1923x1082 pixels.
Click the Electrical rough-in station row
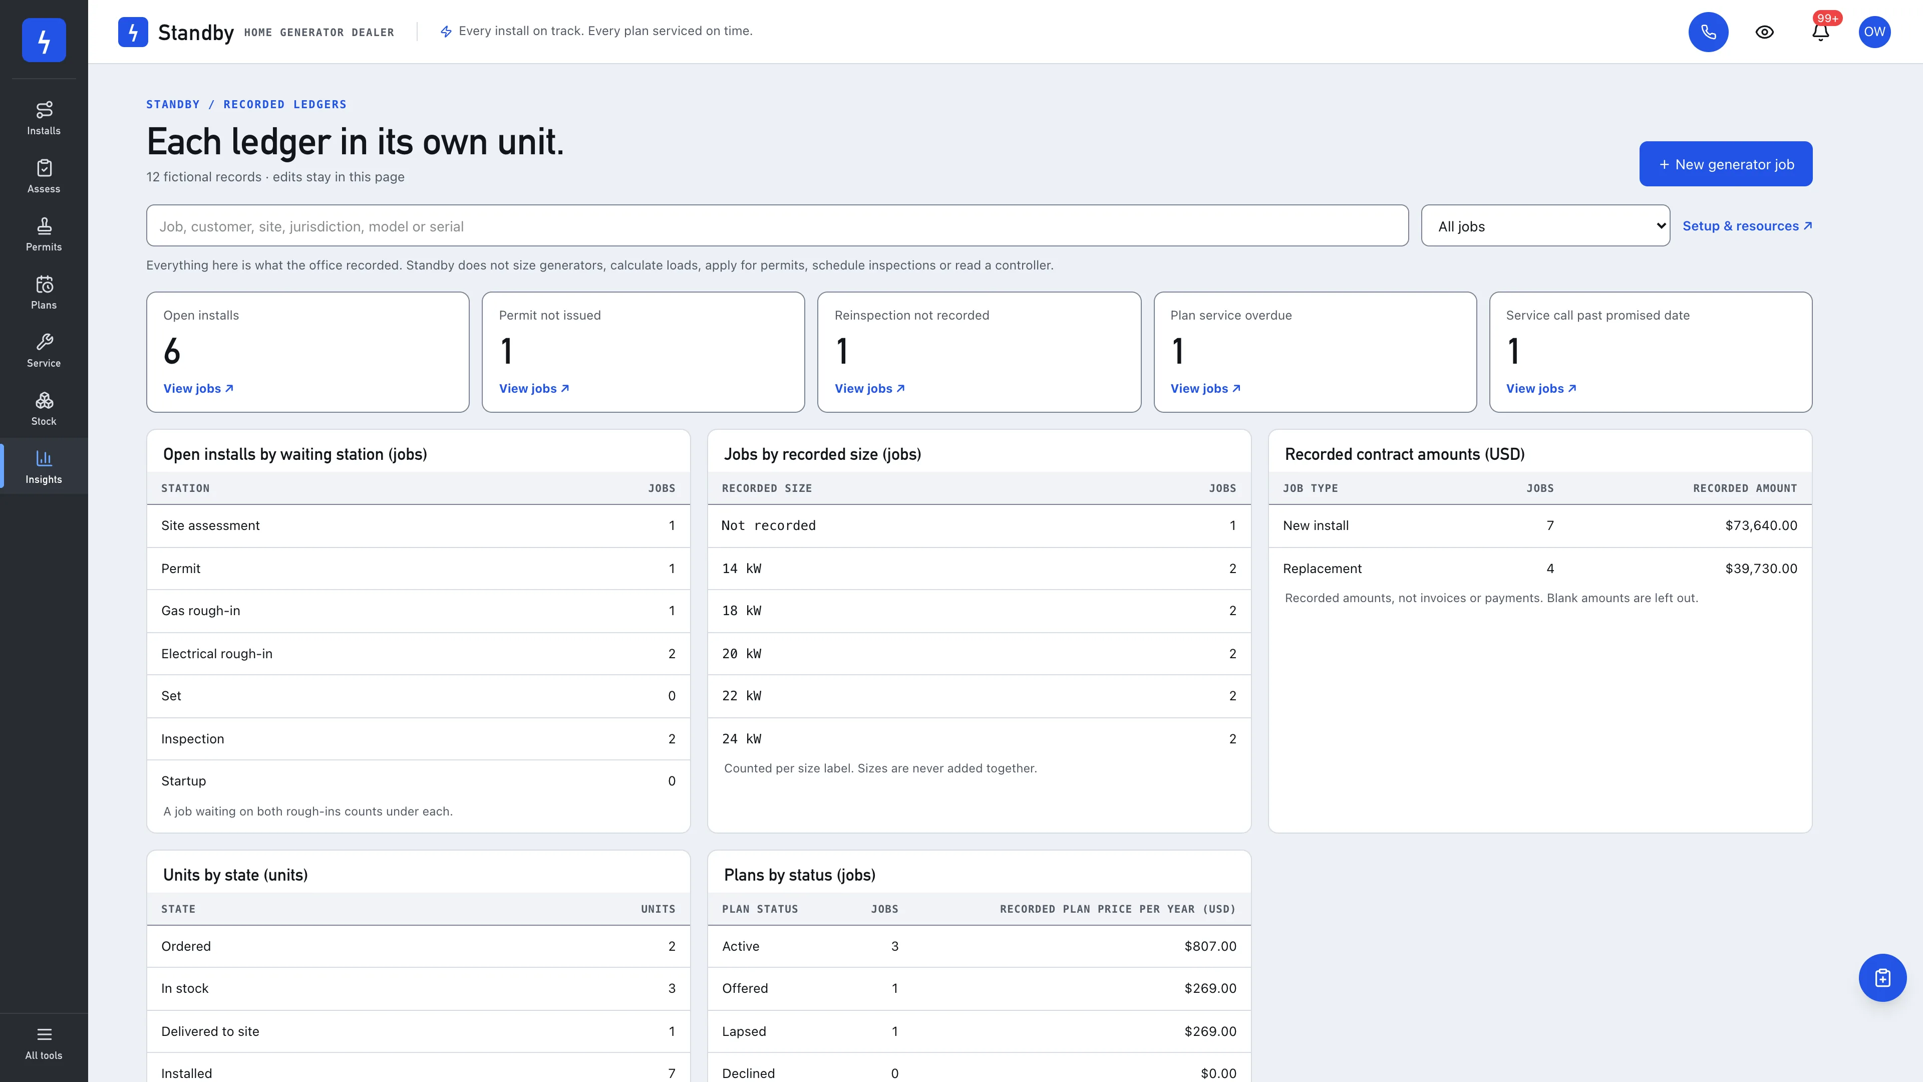tap(418, 654)
